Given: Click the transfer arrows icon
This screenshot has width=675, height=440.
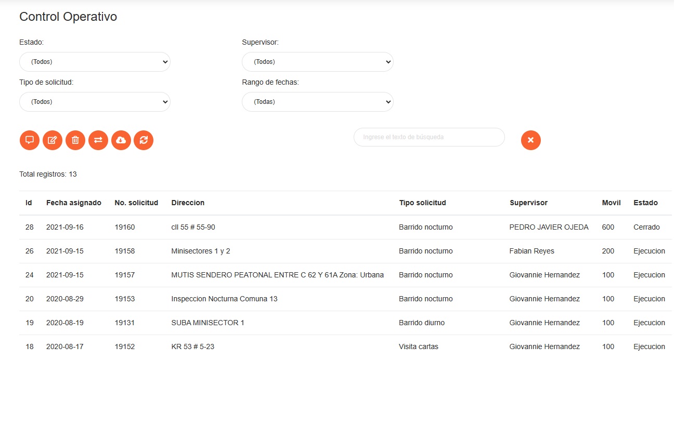Looking at the screenshot, I should click(98, 140).
